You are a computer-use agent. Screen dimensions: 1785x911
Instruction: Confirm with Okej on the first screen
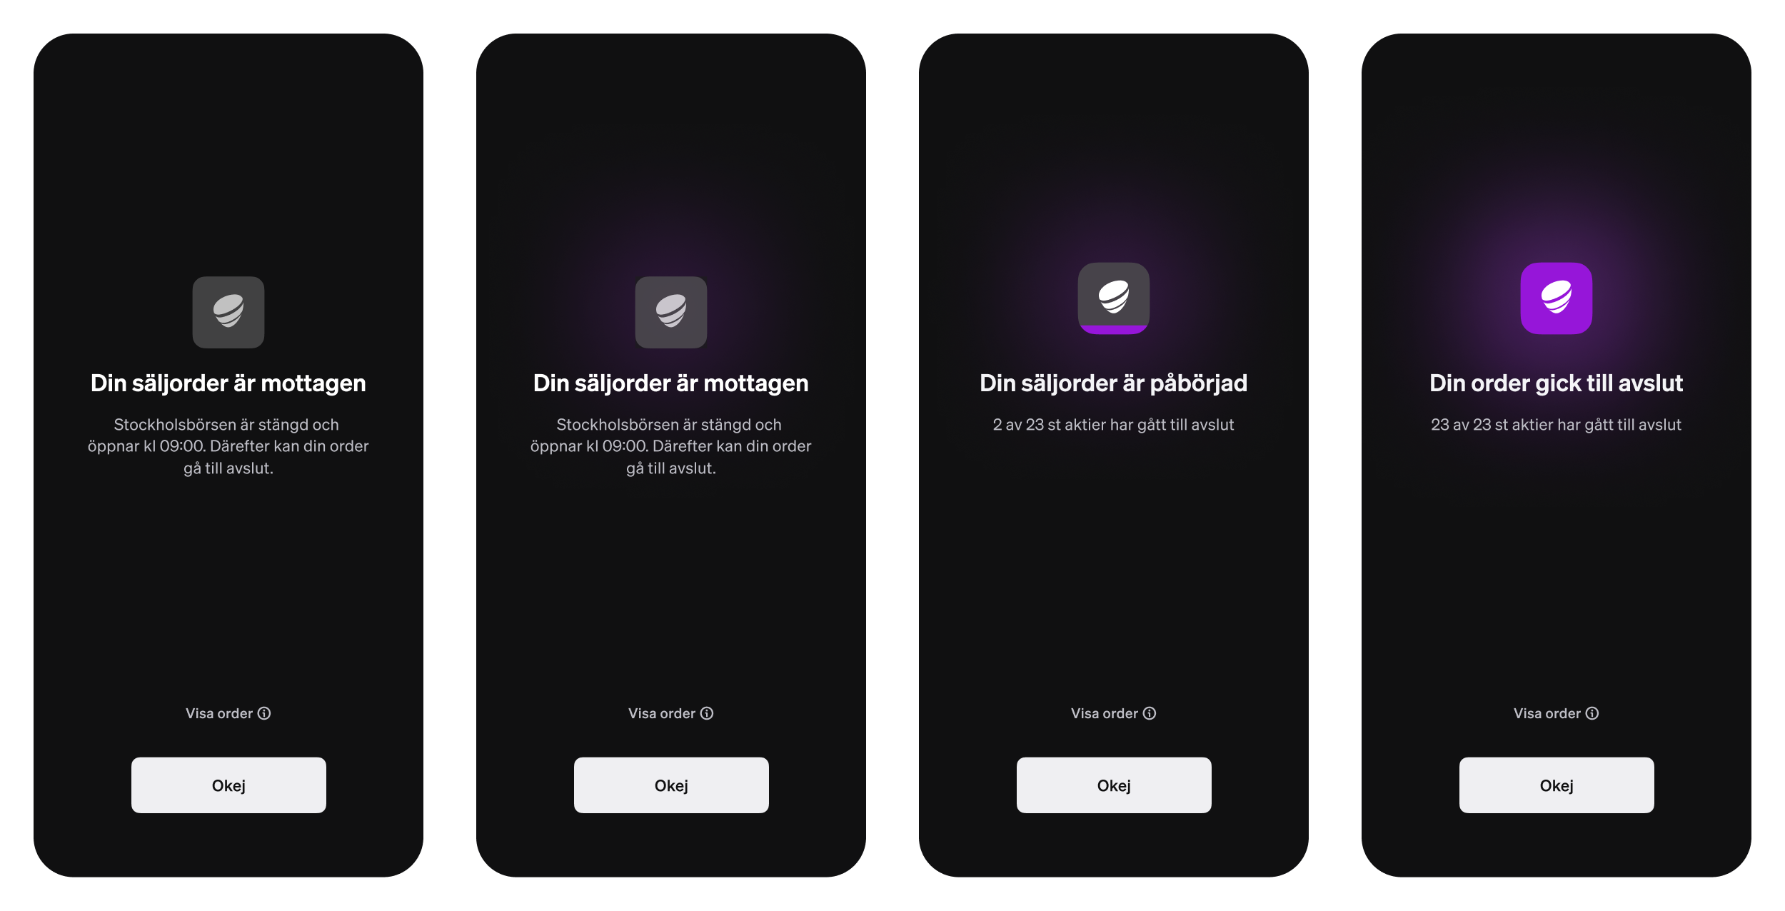228,785
